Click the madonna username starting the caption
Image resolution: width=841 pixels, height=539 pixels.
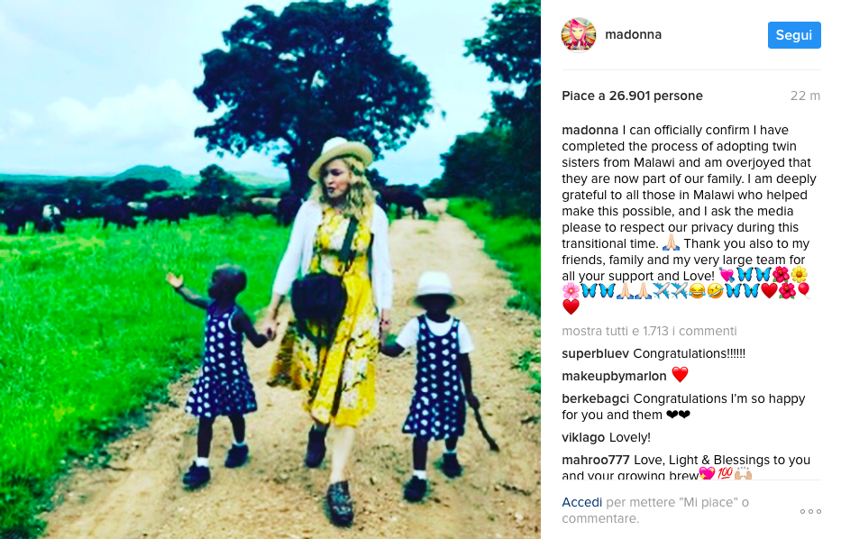(x=590, y=130)
